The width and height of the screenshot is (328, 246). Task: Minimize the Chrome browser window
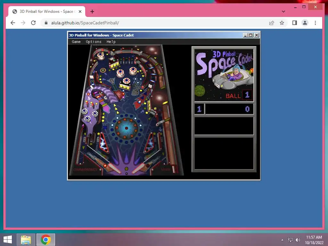(x=295, y=7)
